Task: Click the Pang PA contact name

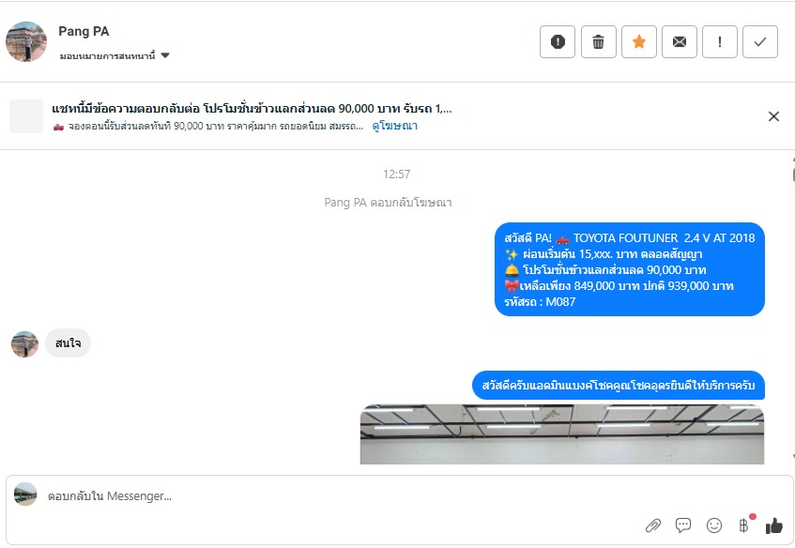Action: click(84, 31)
